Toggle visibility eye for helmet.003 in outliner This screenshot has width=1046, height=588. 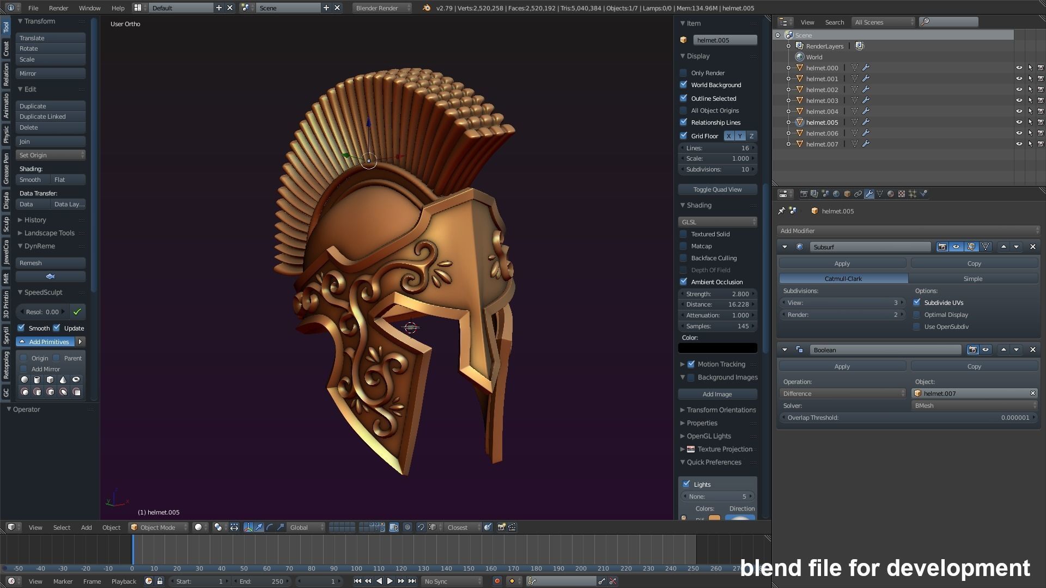(x=1019, y=100)
